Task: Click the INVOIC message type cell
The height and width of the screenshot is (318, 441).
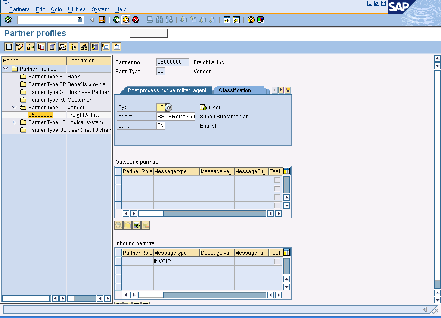Action: (177, 262)
